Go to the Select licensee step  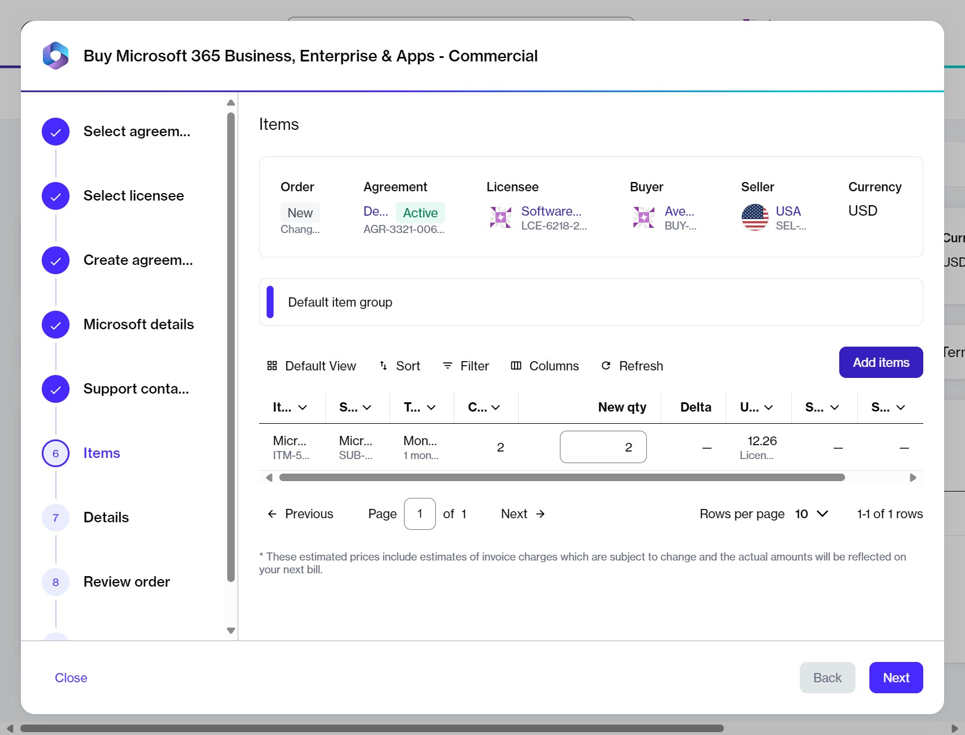pyautogui.click(x=133, y=196)
